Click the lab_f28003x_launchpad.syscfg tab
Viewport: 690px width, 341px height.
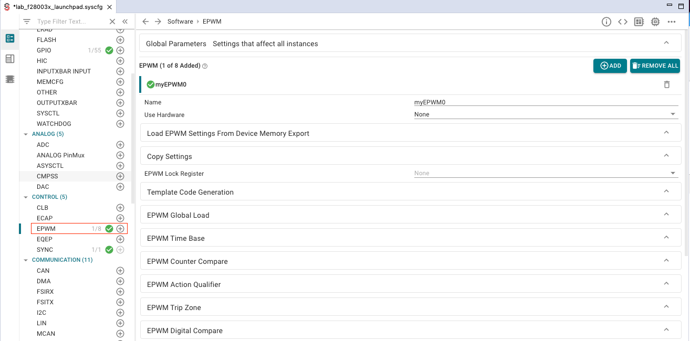pos(57,7)
